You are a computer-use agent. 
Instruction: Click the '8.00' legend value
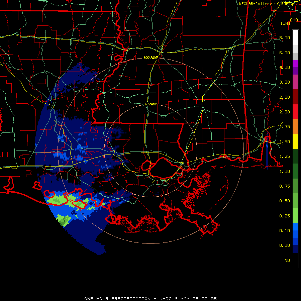[x=285, y=37]
